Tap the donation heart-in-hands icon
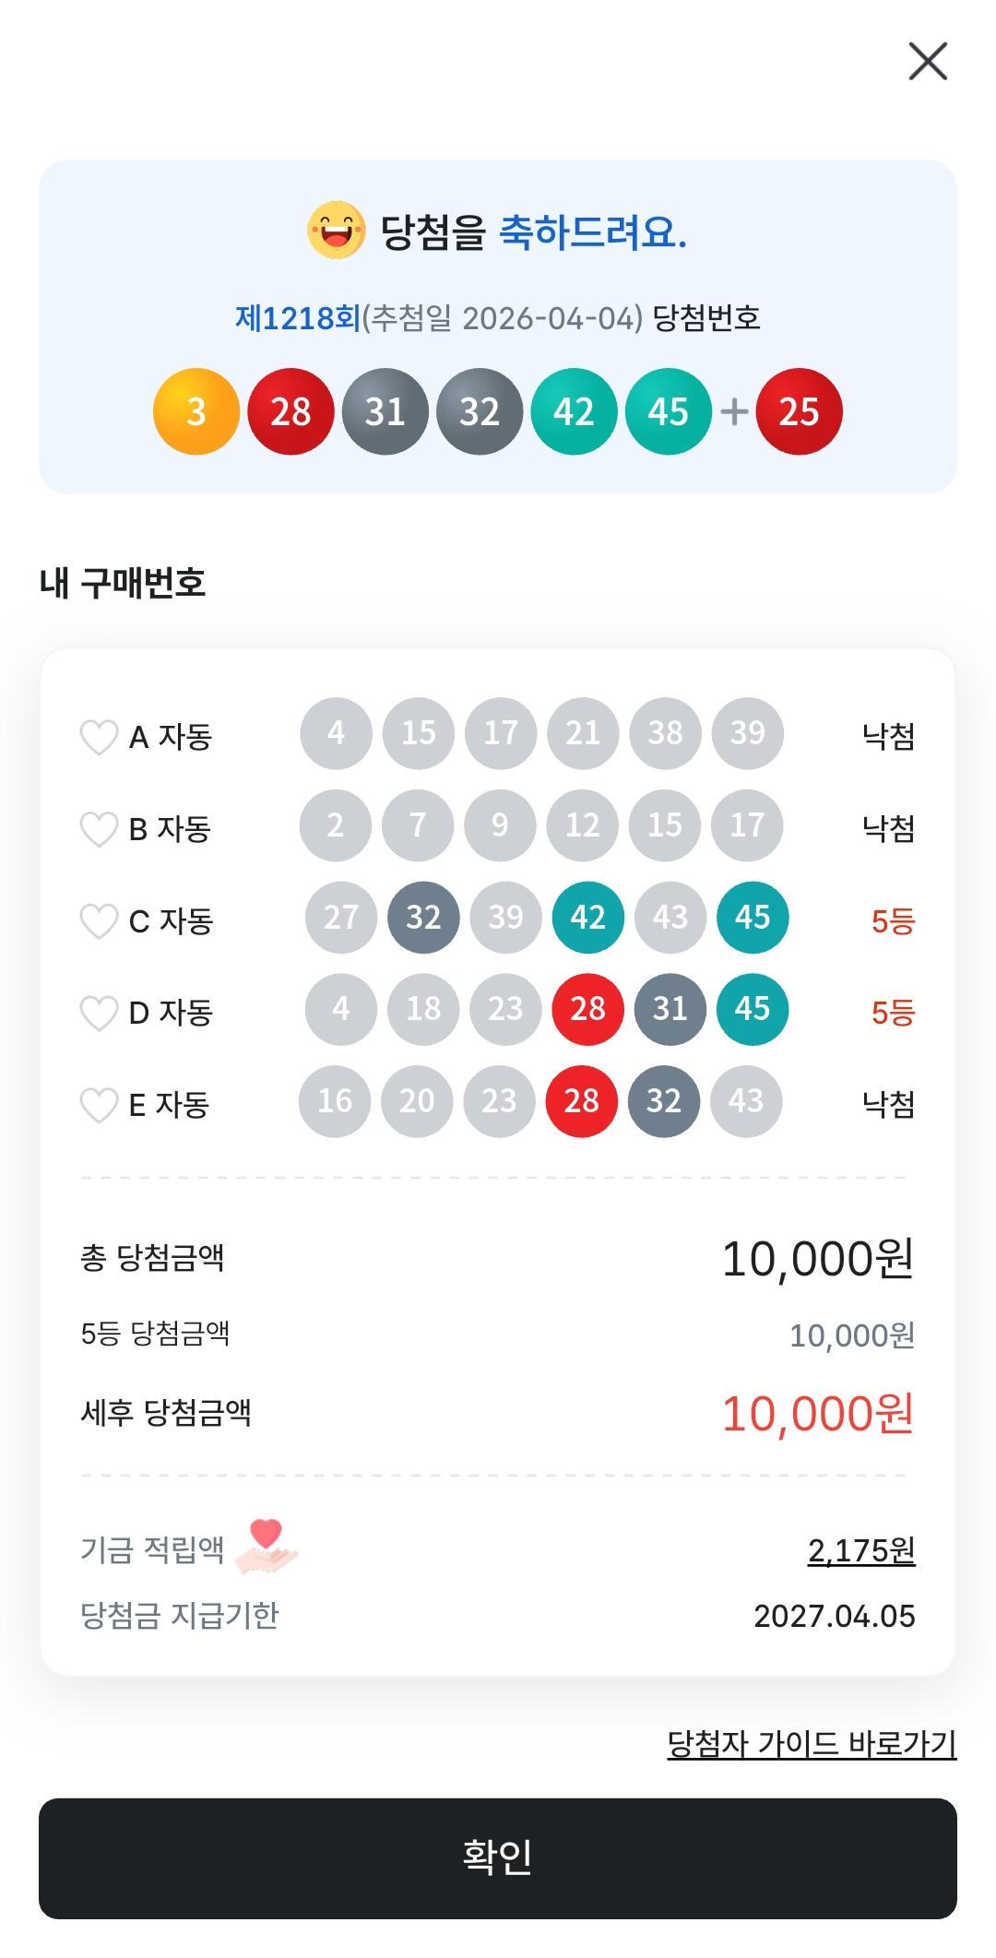The image size is (996, 1958). pyautogui.click(x=267, y=1547)
